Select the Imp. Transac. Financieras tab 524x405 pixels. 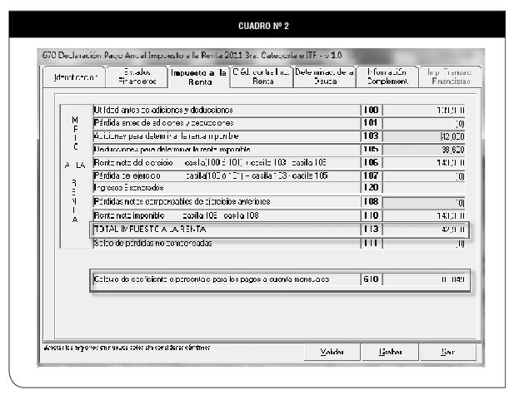pos(450,77)
